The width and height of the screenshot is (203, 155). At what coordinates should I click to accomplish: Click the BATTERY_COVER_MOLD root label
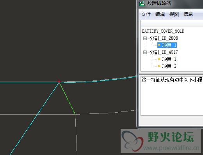tap(163, 31)
